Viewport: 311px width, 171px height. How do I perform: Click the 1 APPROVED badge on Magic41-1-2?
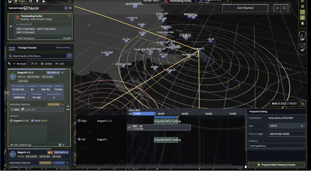coord(59,163)
